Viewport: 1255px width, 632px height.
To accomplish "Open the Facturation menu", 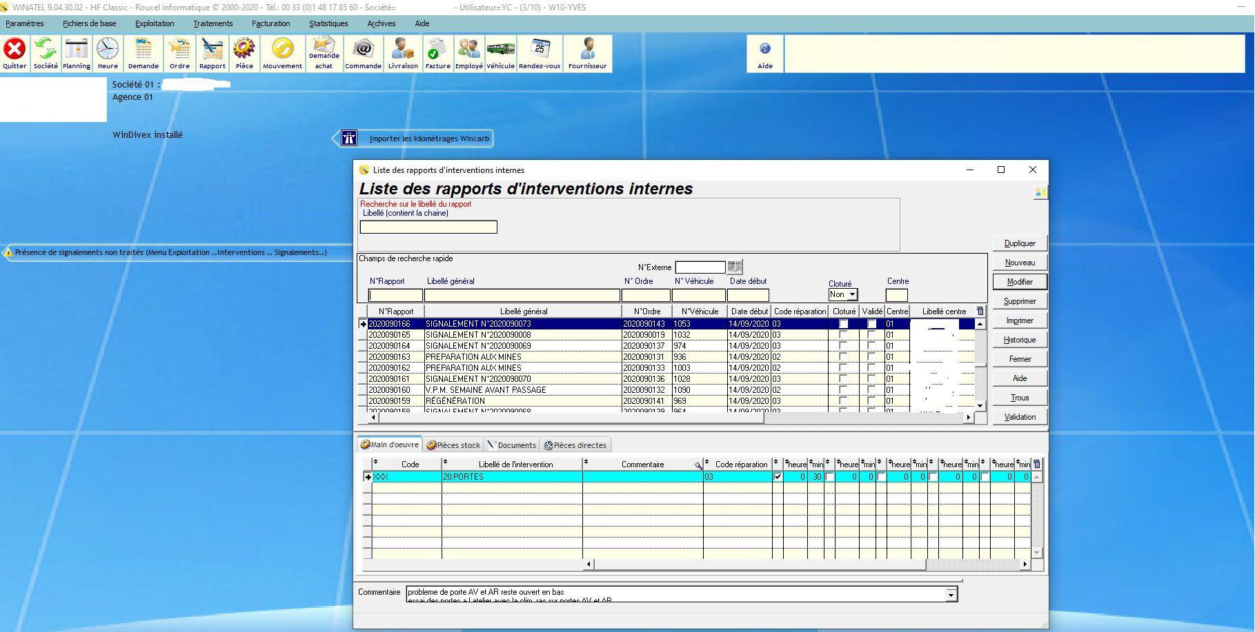I will [x=271, y=23].
